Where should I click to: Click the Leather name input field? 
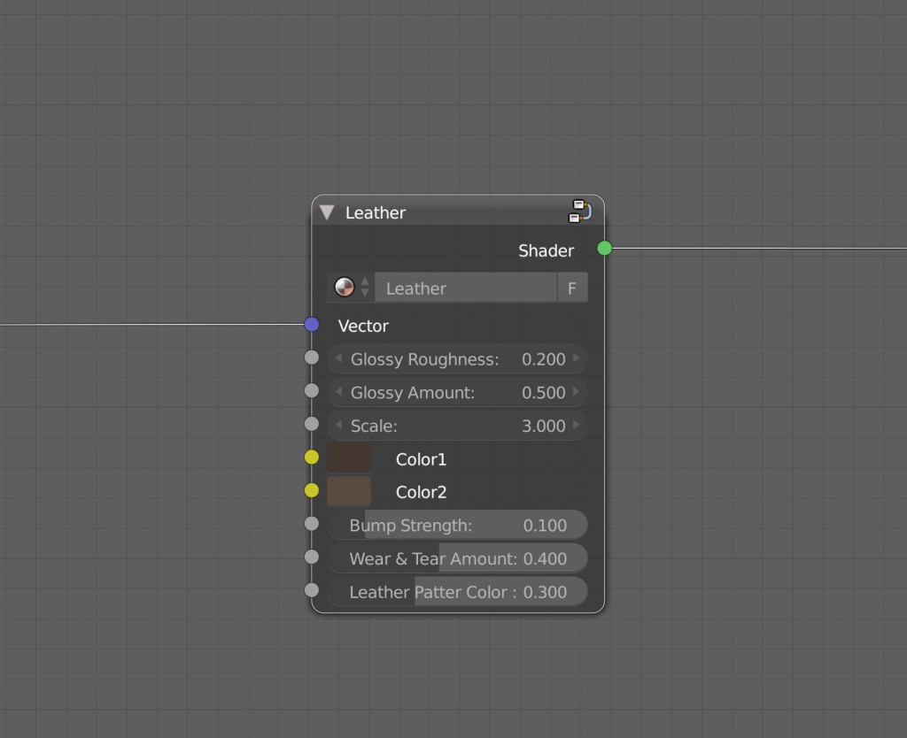[465, 287]
